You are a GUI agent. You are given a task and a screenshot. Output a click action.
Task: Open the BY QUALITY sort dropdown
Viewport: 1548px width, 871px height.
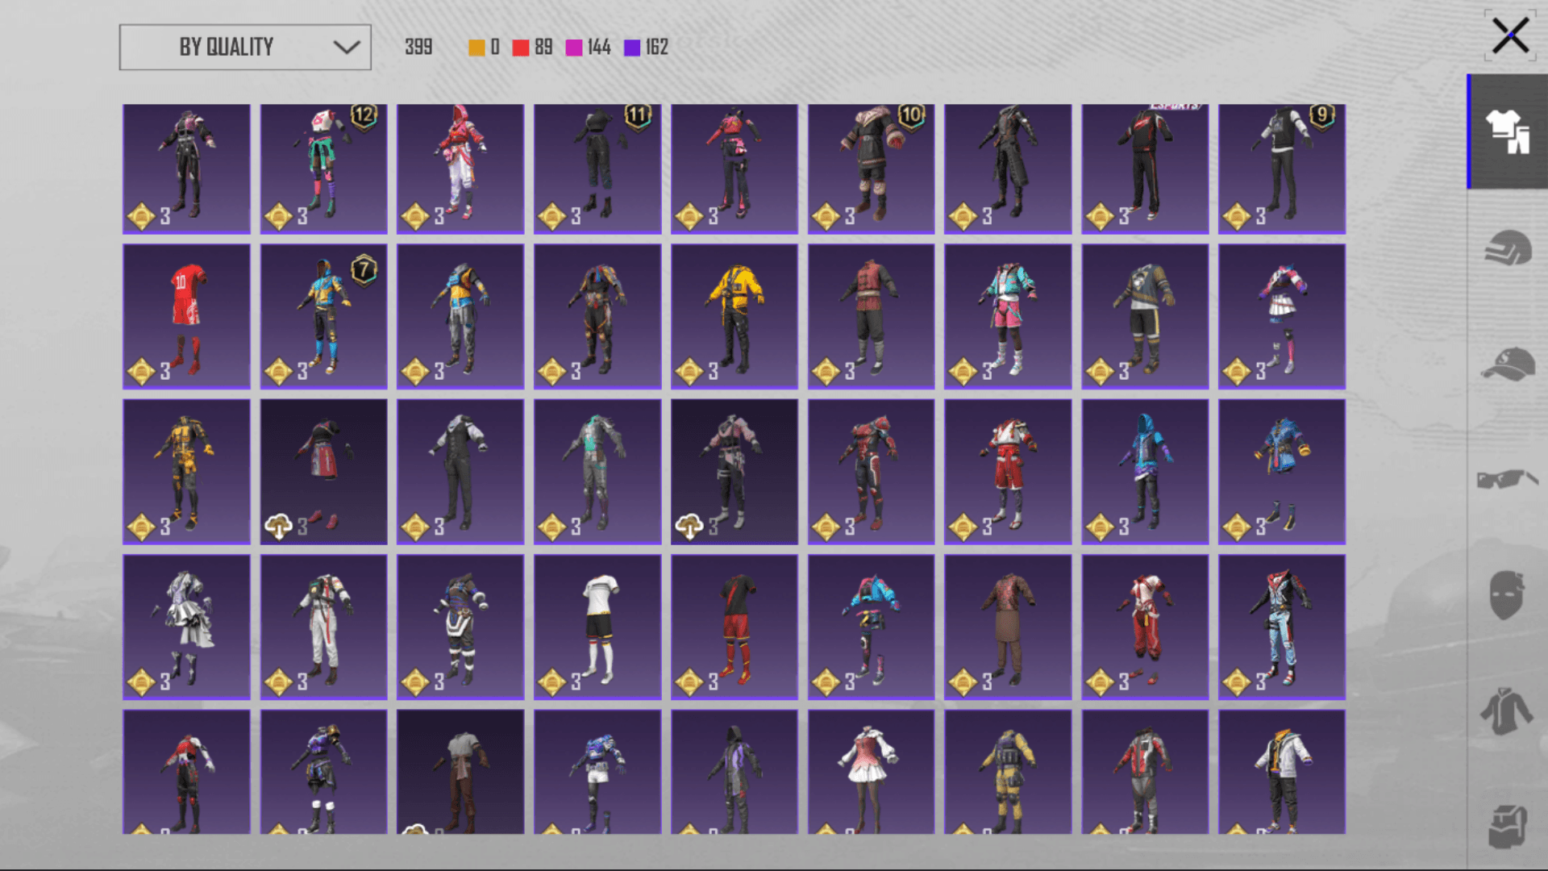[x=245, y=47]
